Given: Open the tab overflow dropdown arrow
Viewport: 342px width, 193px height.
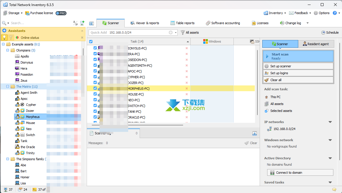Looking at the screenshot, I should [307, 23].
